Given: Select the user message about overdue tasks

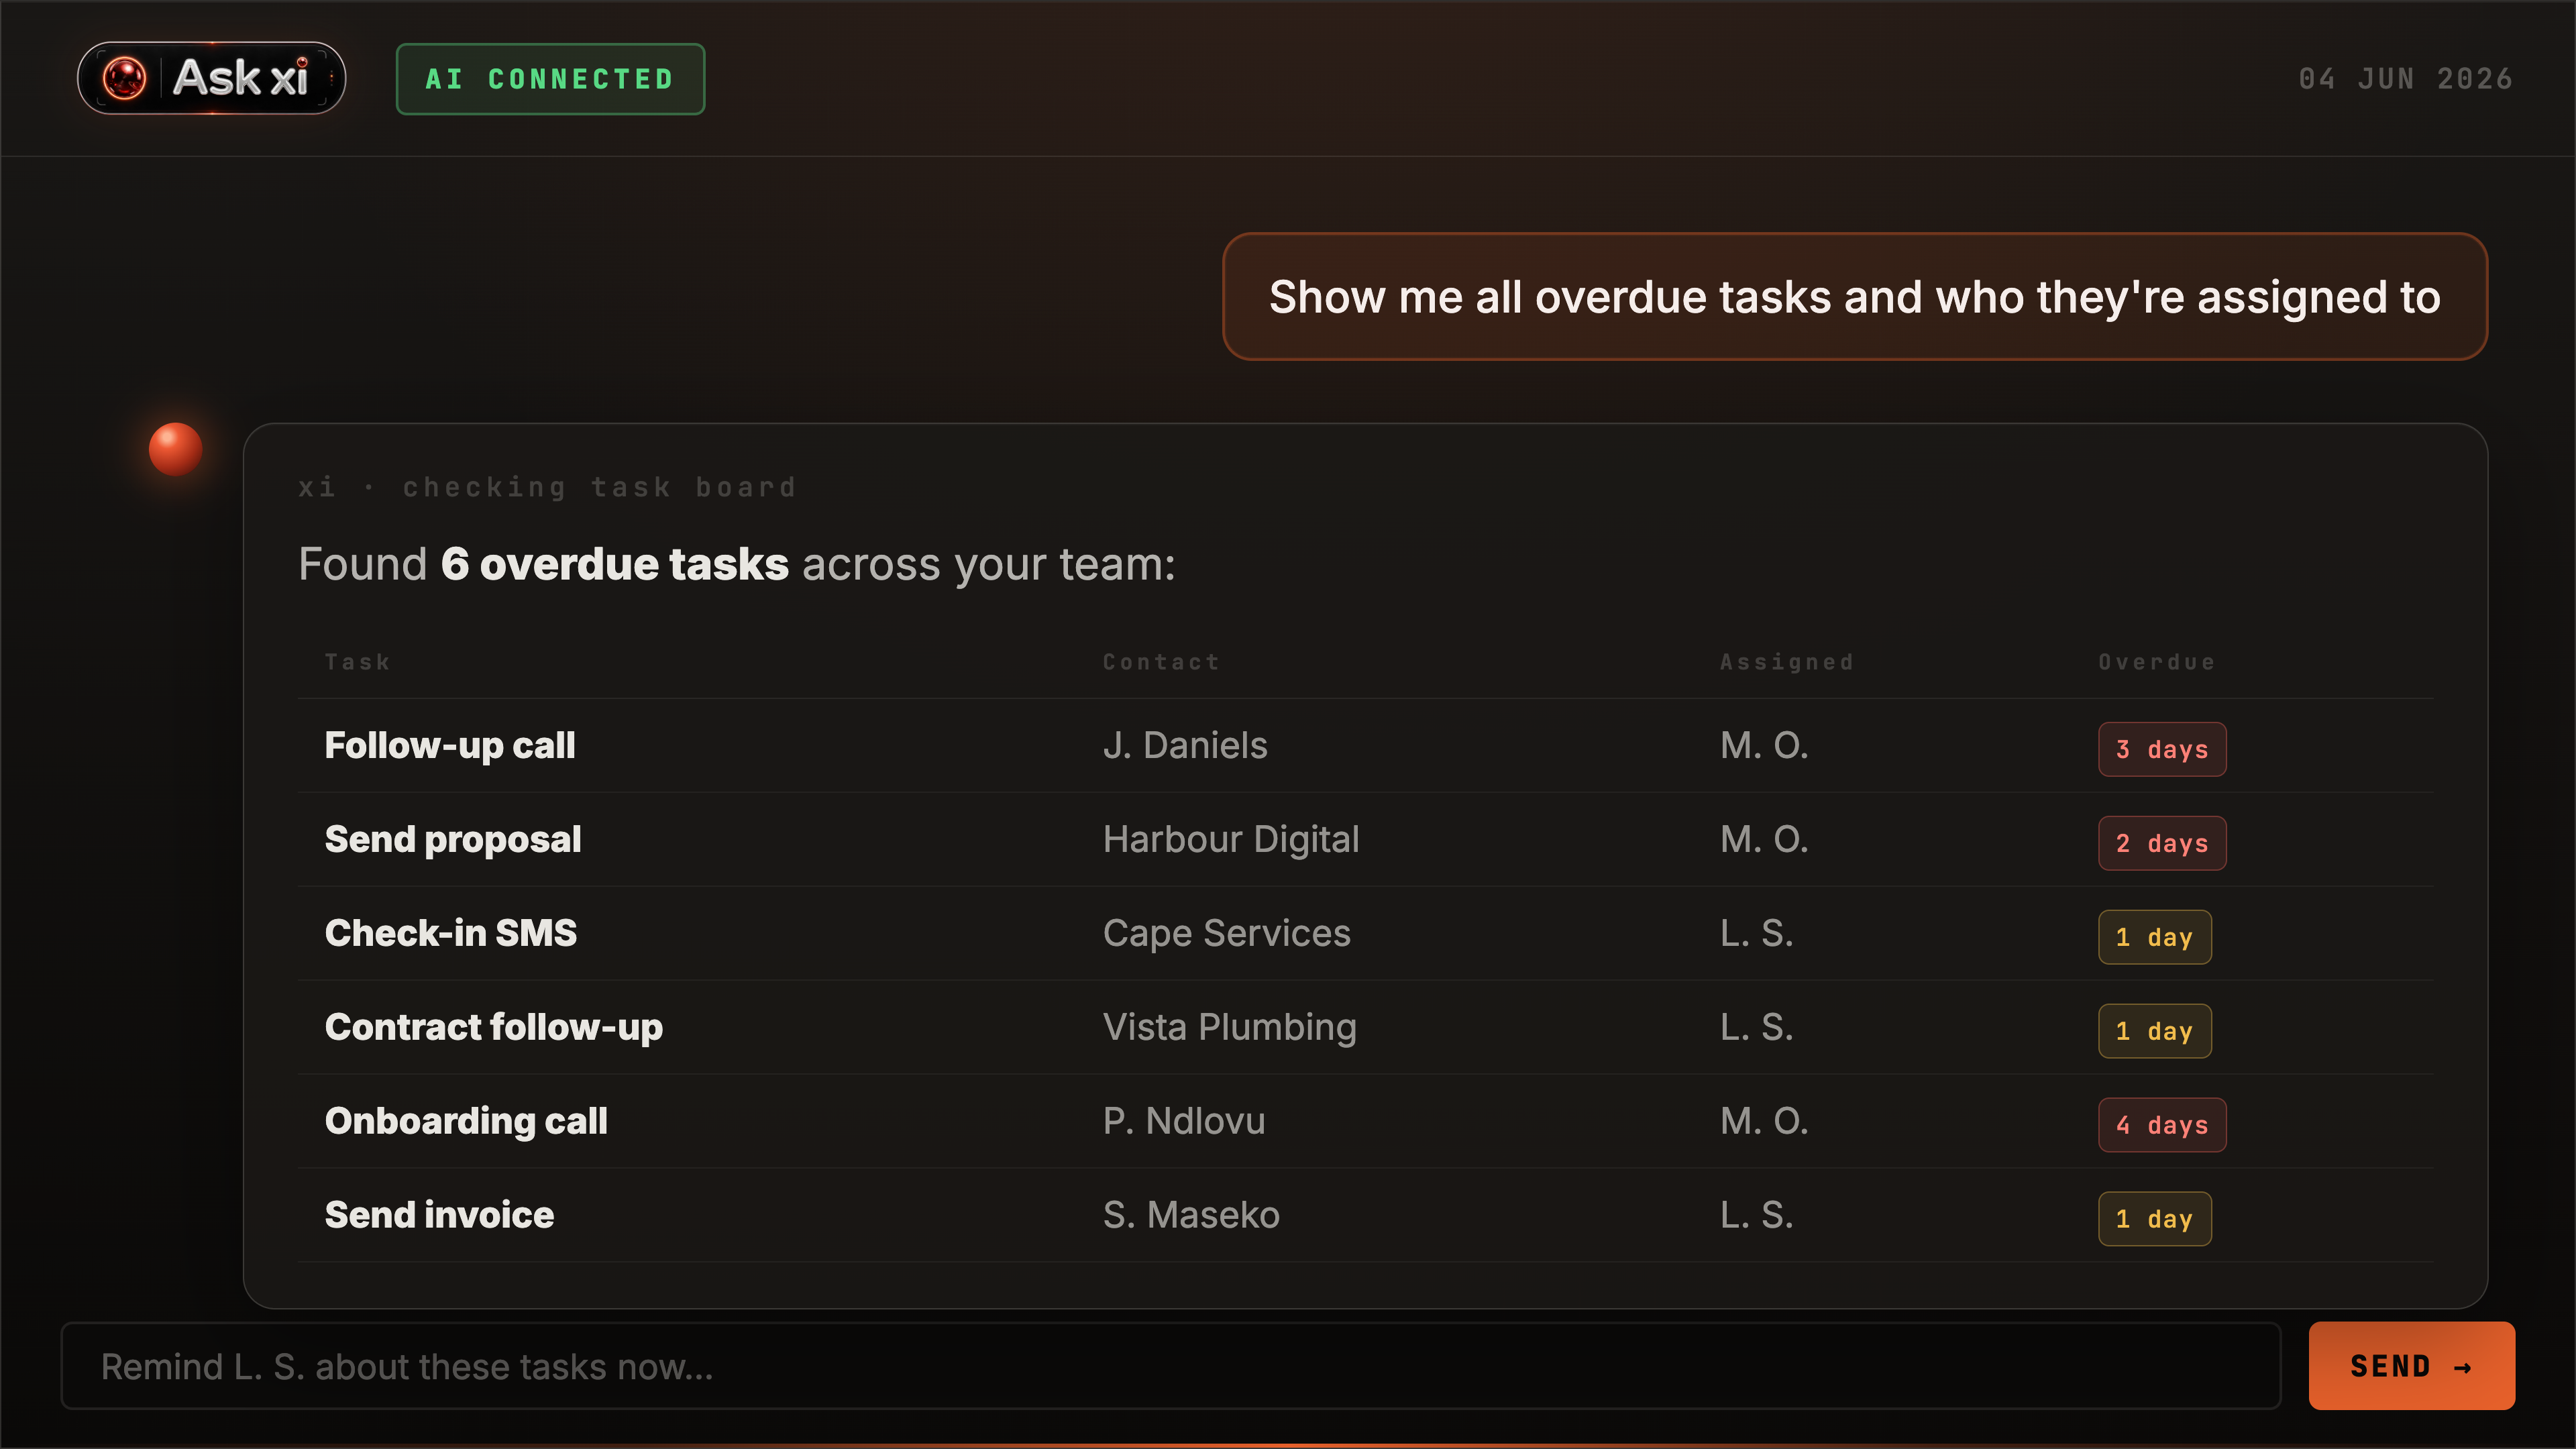Looking at the screenshot, I should point(1854,297).
